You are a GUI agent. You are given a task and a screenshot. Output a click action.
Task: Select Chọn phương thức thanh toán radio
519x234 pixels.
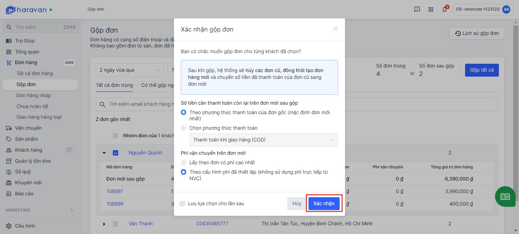(x=184, y=128)
